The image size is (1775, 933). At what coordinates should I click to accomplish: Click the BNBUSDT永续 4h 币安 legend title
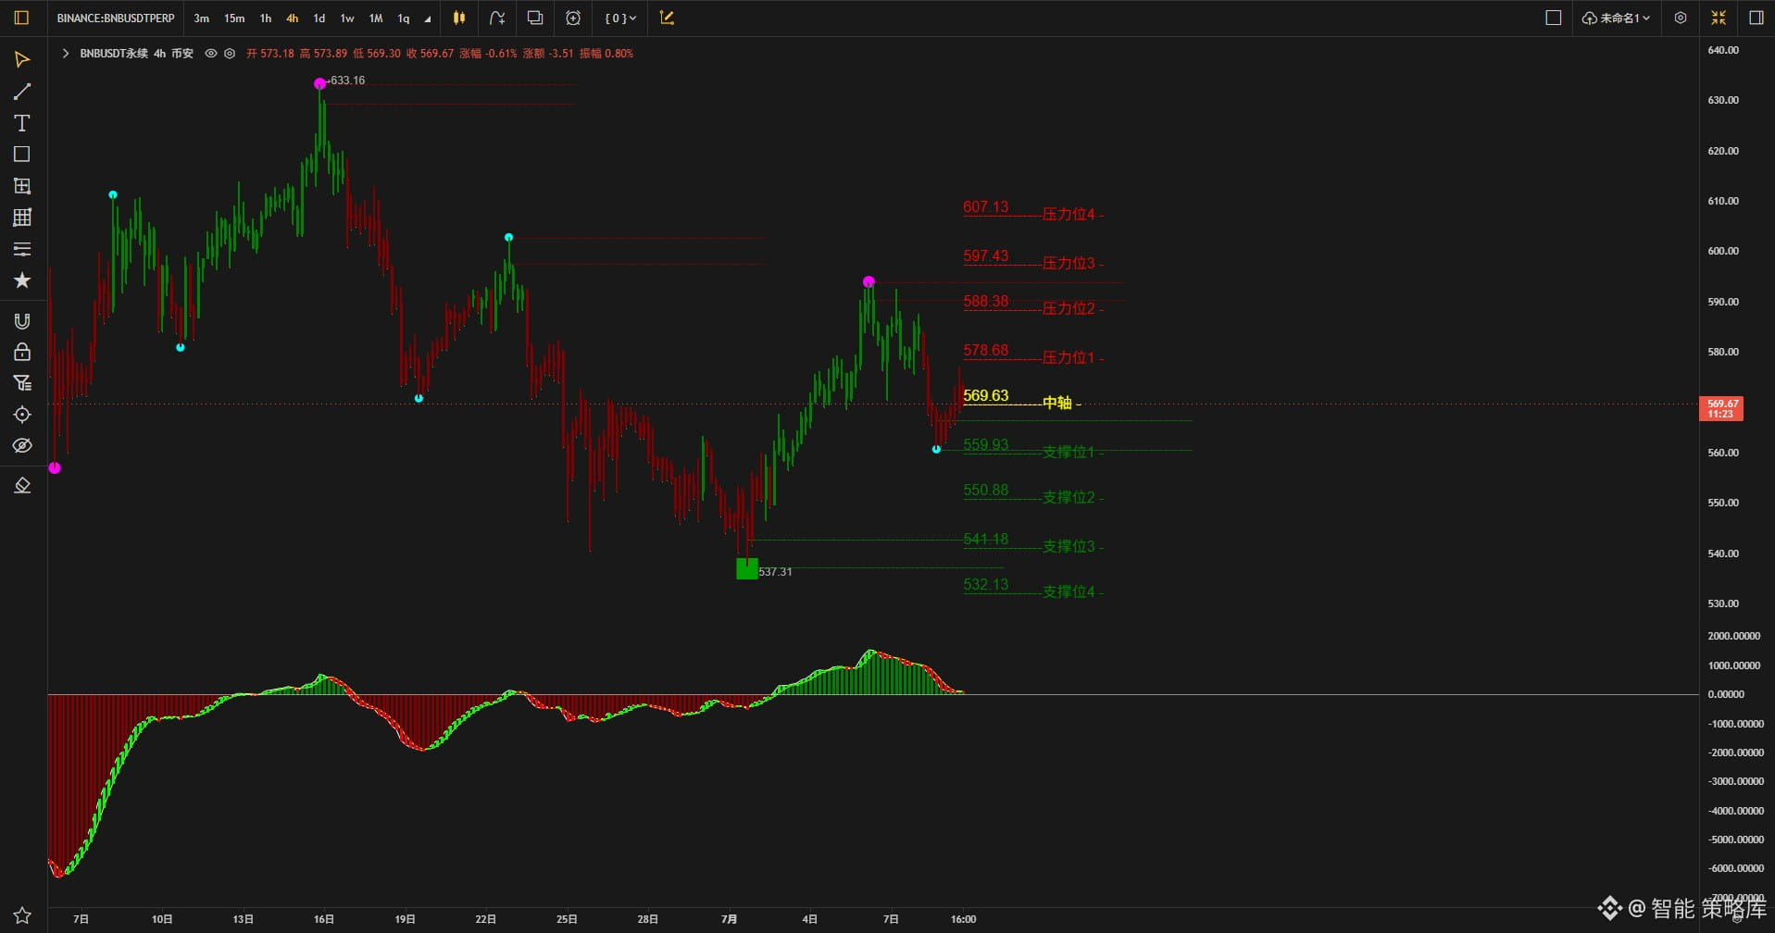(x=137, y=54)
